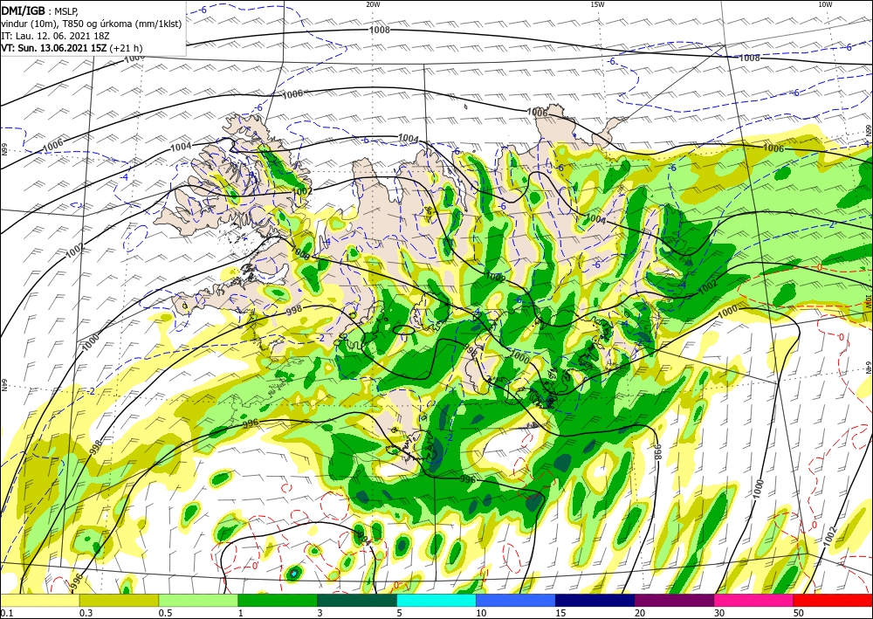873x619 pixels.
Task: Click legend value '3'
Action: click(320, 613)
